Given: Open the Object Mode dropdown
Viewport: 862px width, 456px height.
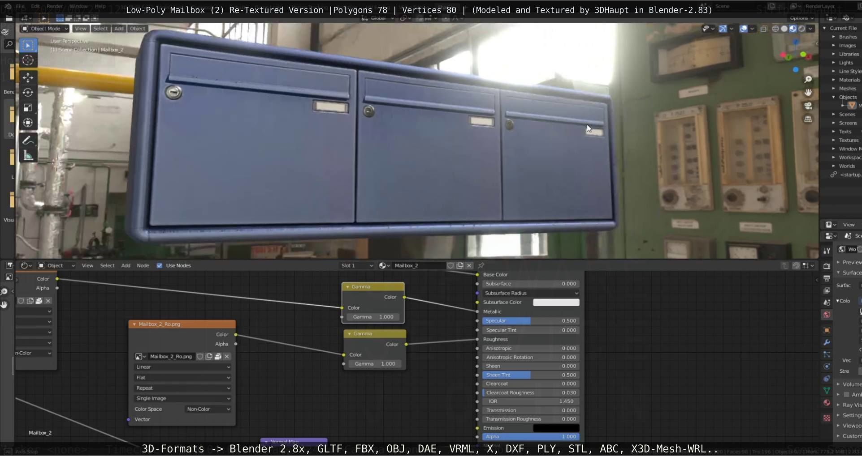Looking at the screenshot, I should 44,29.
